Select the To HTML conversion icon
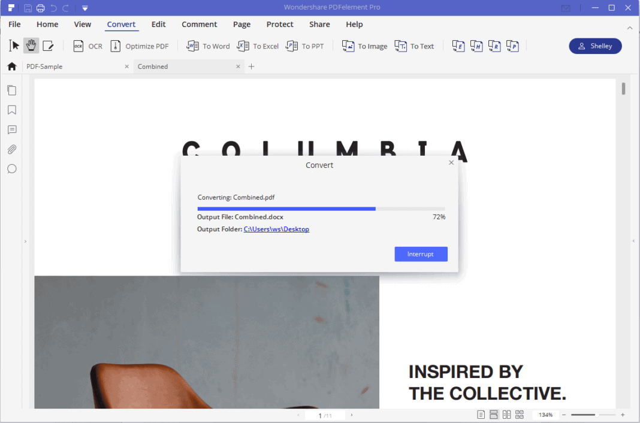Image resolution: width=640 pixels, height=423 pixels. [x=476, y=46]
